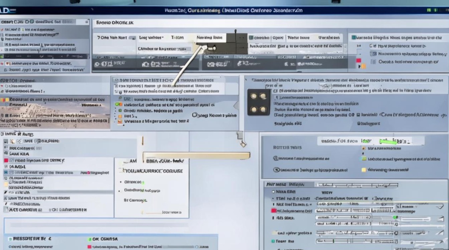Click the paint bucket icon below the center list
449x250 pixels.
pyautogui.click(x=243, y=144)
